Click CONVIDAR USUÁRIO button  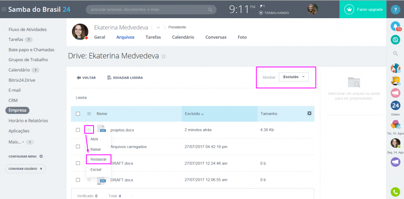26,169
